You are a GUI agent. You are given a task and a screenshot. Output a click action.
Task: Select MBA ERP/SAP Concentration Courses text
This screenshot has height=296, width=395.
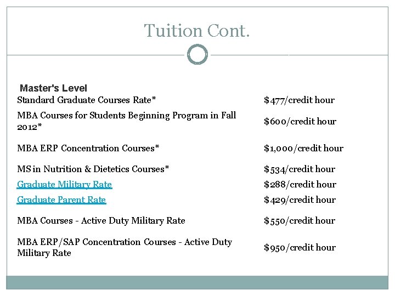[125, 247]
